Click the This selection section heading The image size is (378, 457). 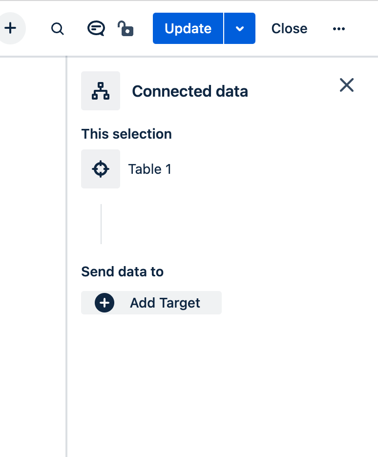tap(126, 134)
